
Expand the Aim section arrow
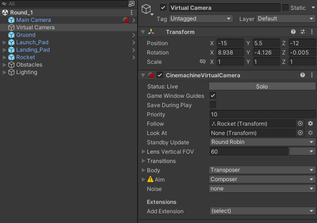[x=143, y=179]
